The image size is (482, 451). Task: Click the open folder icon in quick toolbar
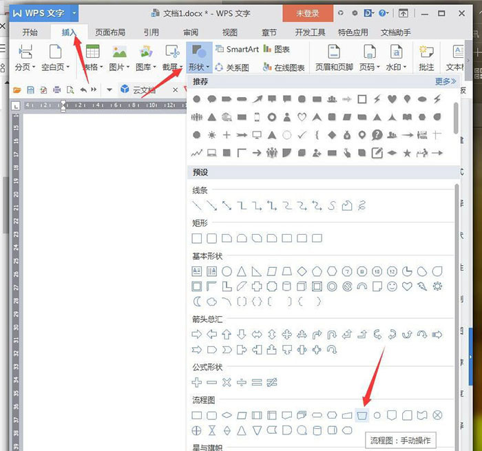[17, 90]
